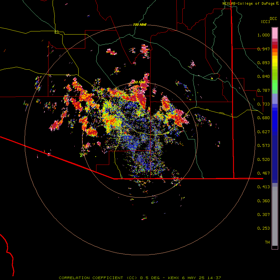Click the 50 NMI range ring label
This screenshot has width=280, height=280.
click(140, 82)
